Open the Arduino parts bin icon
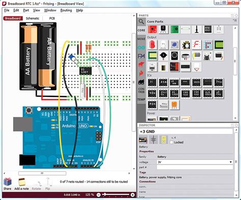This screenshot has width=241, height=200. click(x=141, y=47)
